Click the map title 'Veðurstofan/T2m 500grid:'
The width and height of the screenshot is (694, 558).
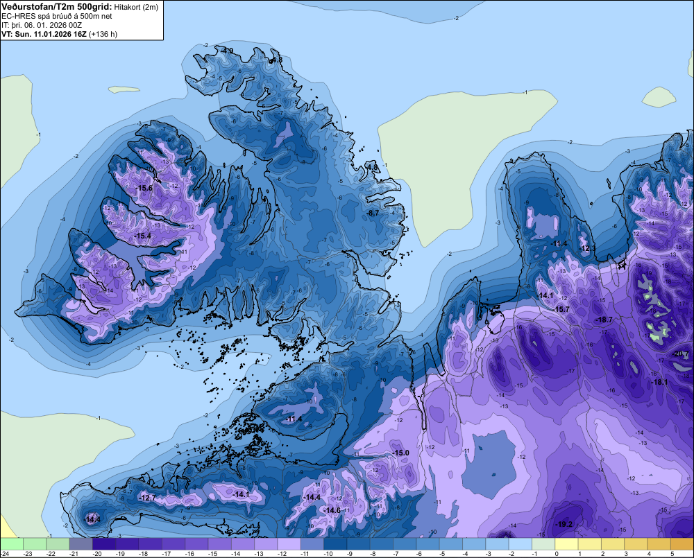[57, 7]
